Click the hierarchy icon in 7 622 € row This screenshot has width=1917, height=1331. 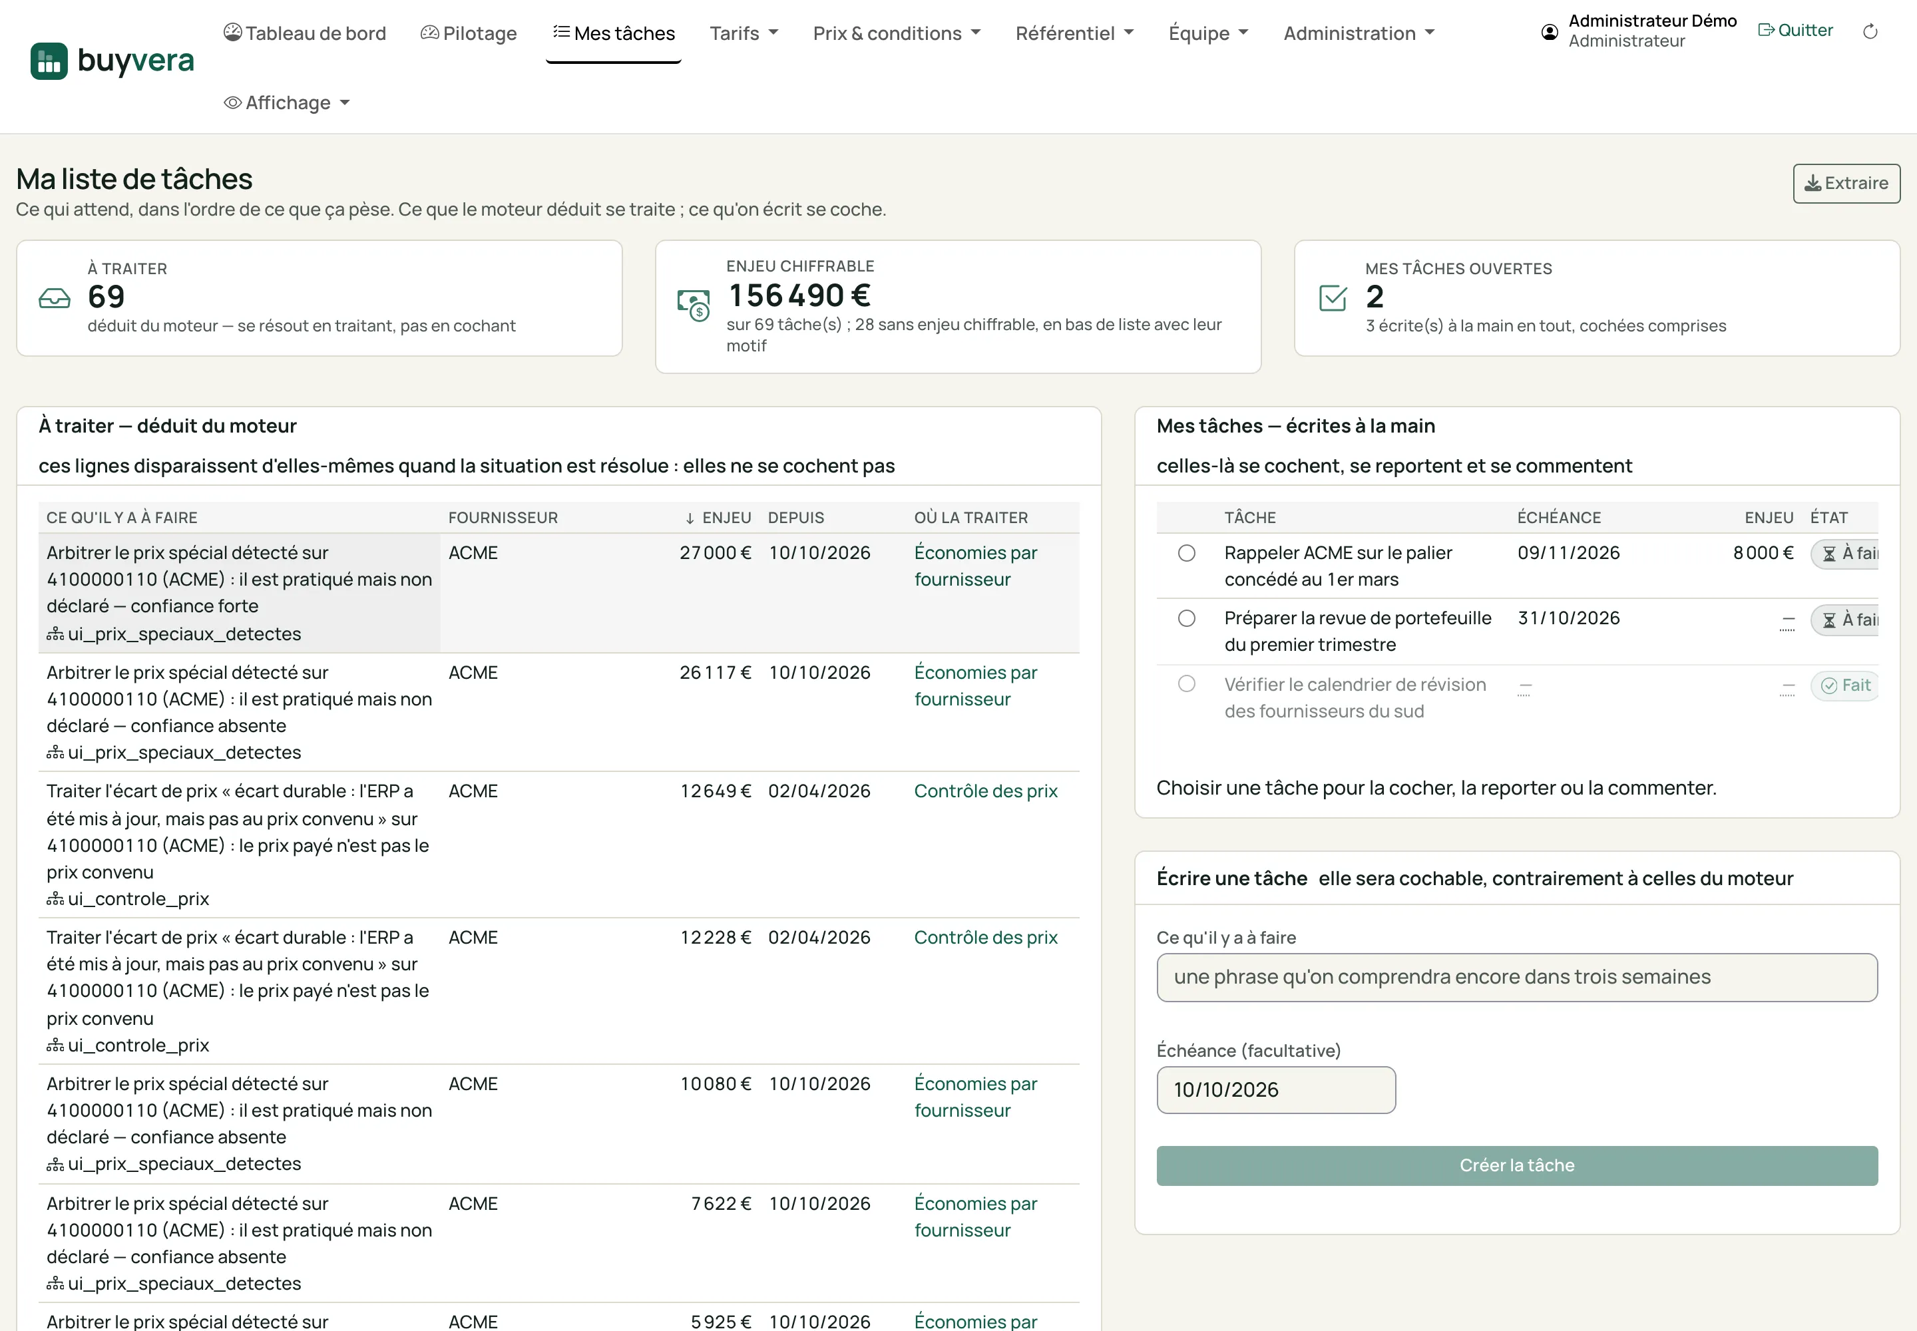[x=55, y=1284]
